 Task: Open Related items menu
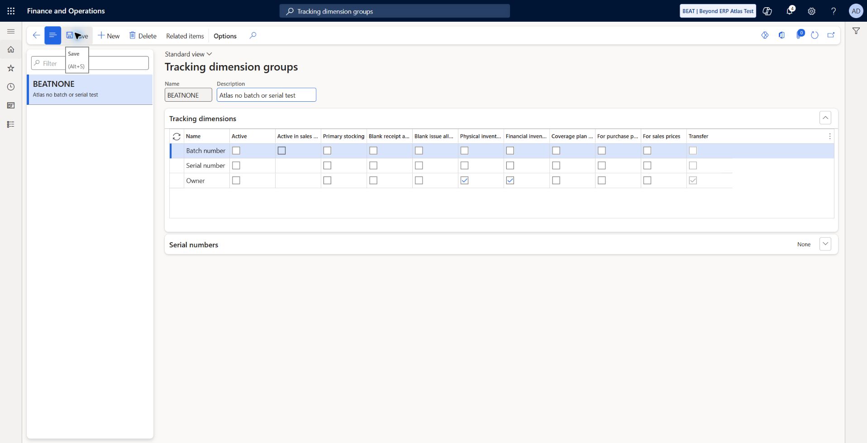point(185,36)
